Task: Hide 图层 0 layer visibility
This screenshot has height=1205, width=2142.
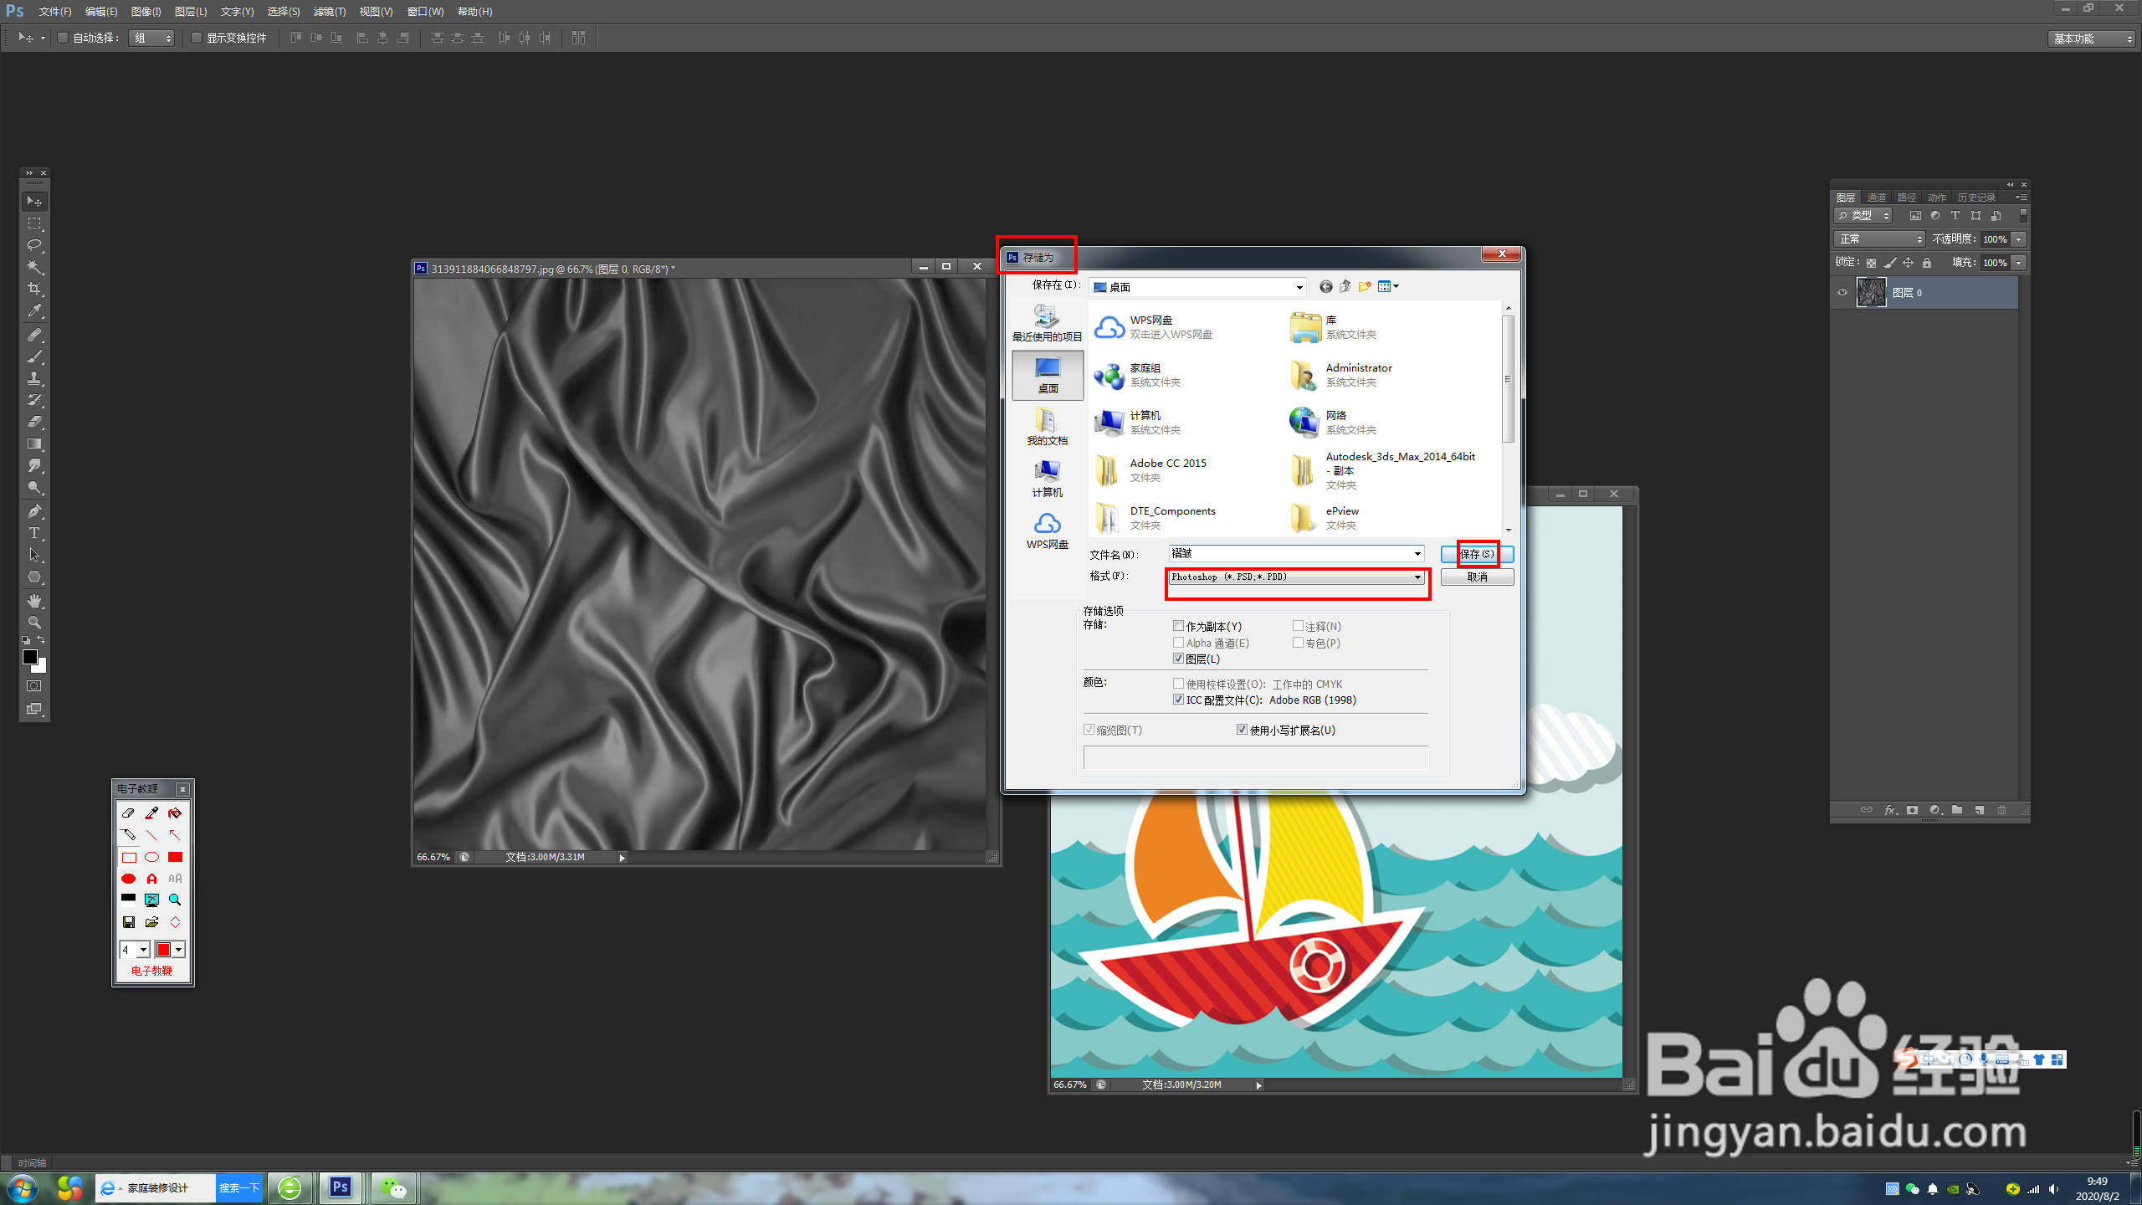Action: tap(1842, 293)
